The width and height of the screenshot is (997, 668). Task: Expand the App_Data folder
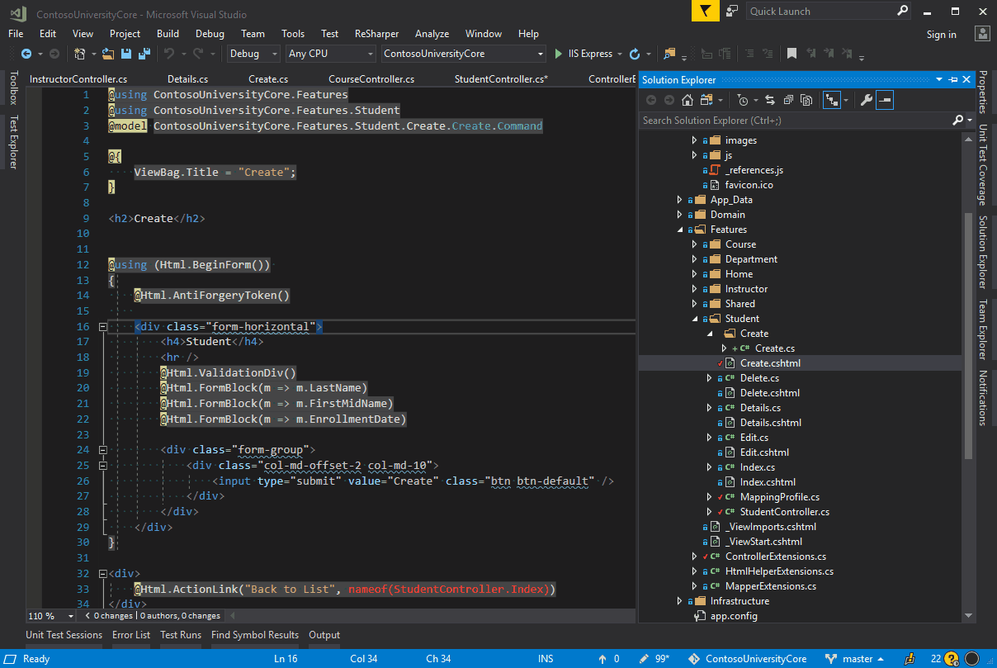point(679,200)
